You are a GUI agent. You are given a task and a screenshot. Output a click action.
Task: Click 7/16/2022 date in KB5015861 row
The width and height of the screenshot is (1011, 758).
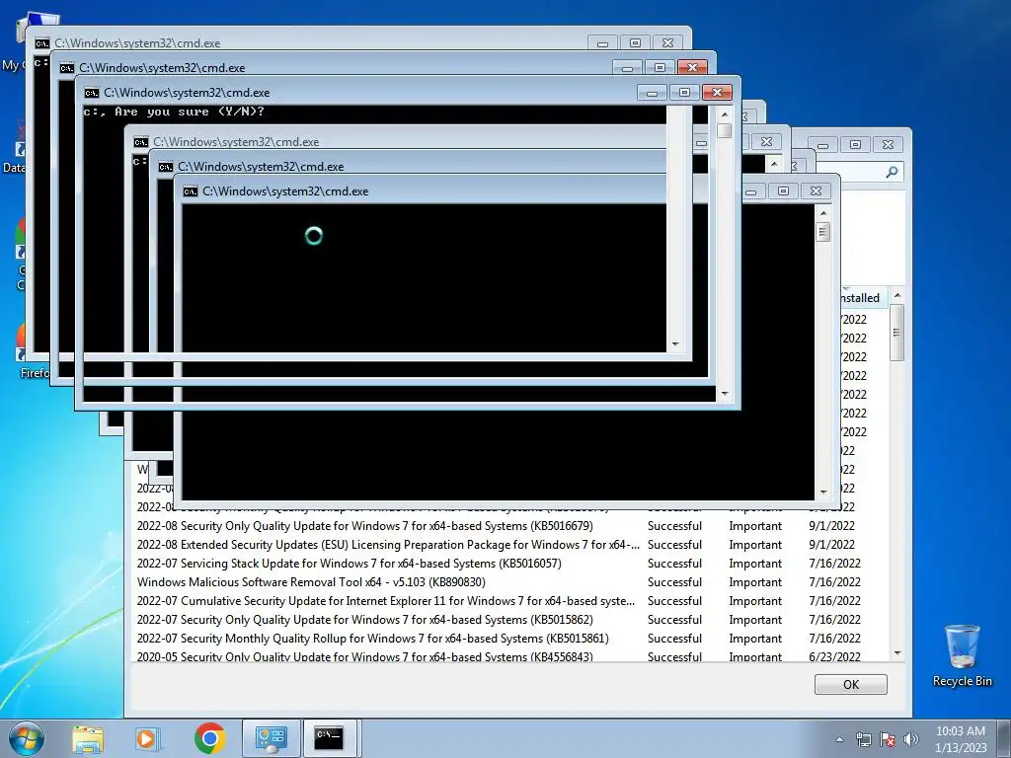[x=834, y=639]
